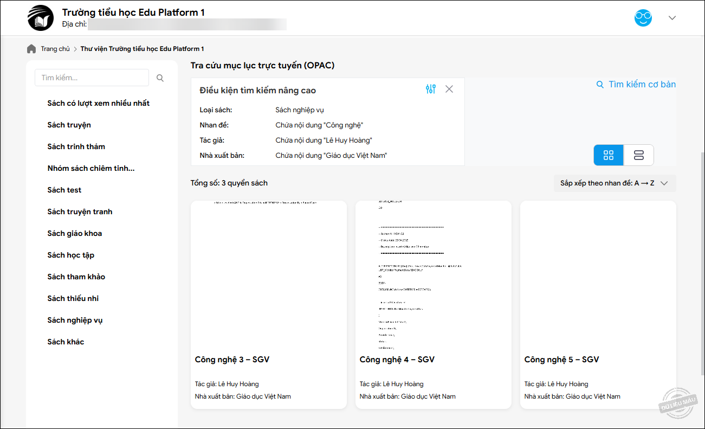This screenshot has height=429, width=705.
Task: Click the school logo icon
Action: (x=41, y=18)
